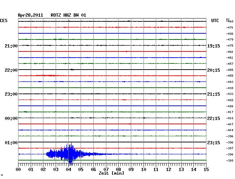Pick minute axis tick label 04
This screenshot has height=179, width=235.
[x=68, y=170]
